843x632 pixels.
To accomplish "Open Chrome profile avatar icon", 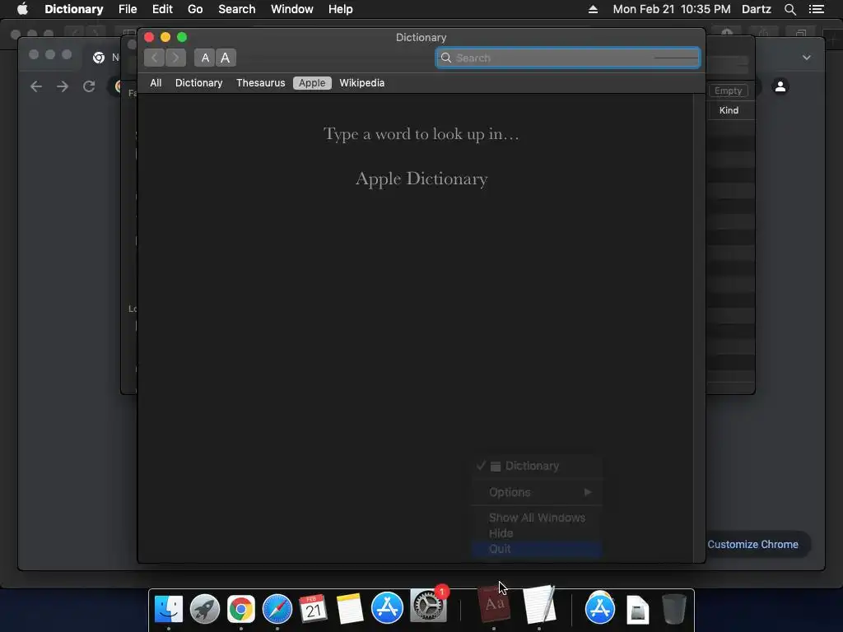I will coord(780,86).
